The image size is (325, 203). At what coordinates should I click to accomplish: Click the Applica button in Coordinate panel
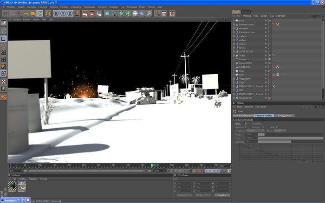click(x=223, y=195)
